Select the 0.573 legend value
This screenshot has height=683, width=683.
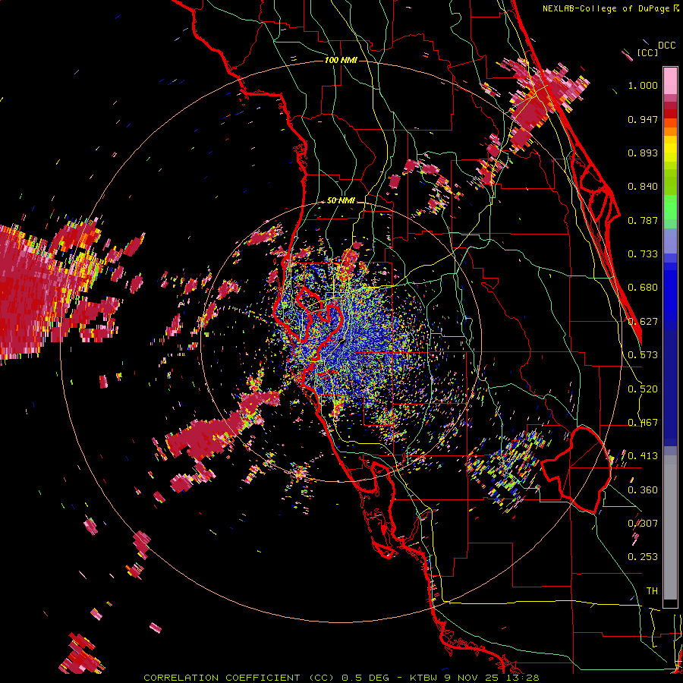coord(643,355)
